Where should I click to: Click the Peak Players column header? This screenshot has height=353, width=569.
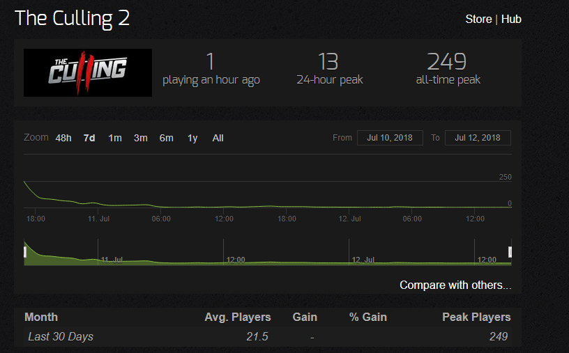[476, 317]
